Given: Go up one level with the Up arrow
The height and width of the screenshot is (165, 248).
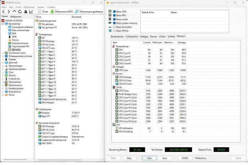Looking at the screenshot, I should [x=14, y=12].
